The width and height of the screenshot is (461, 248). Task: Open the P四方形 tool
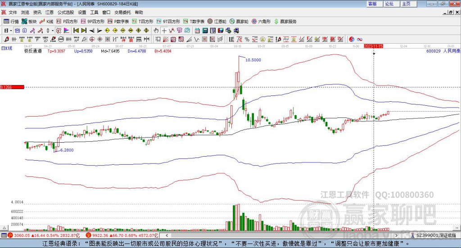coord(67,22)
